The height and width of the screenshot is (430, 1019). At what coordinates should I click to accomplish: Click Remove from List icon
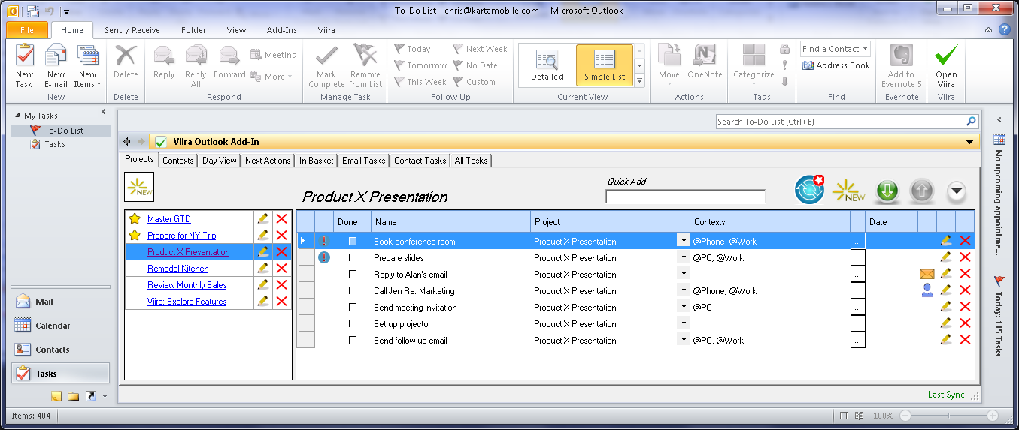[365, 66]
